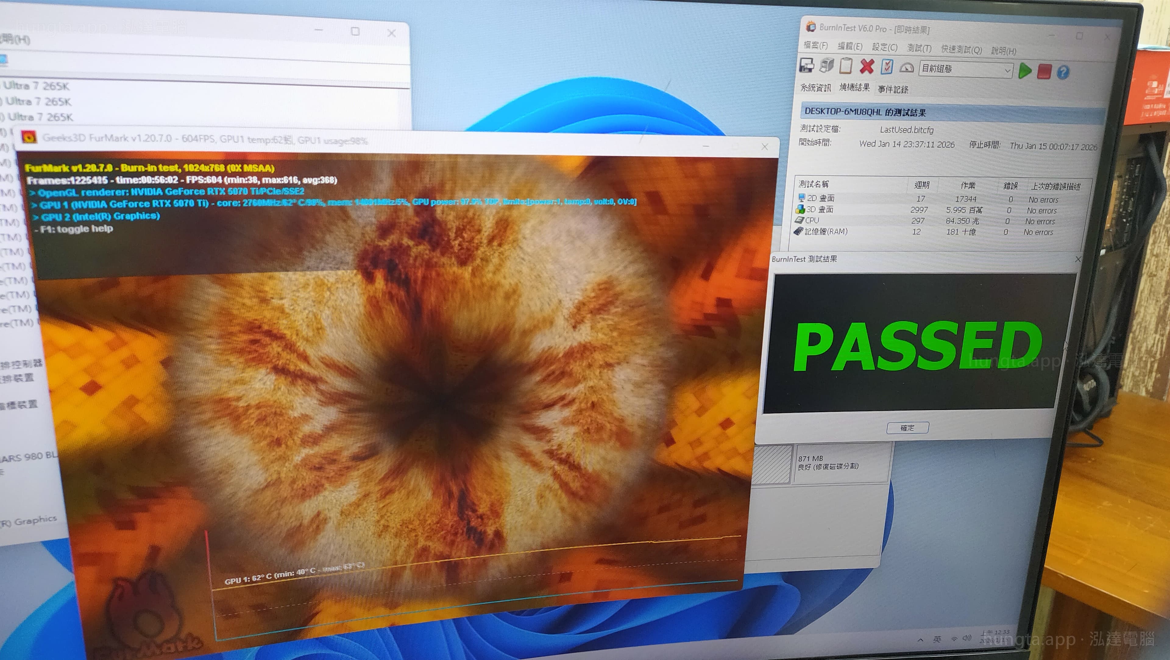Stop tests with the red square icon
The width and height of the screenshot is (1170, 660).
tap(1045, 72)
